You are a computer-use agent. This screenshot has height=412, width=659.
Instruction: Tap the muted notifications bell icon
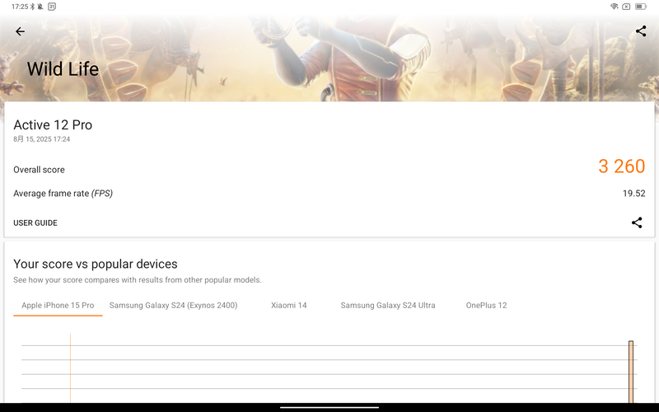point(40,7)
